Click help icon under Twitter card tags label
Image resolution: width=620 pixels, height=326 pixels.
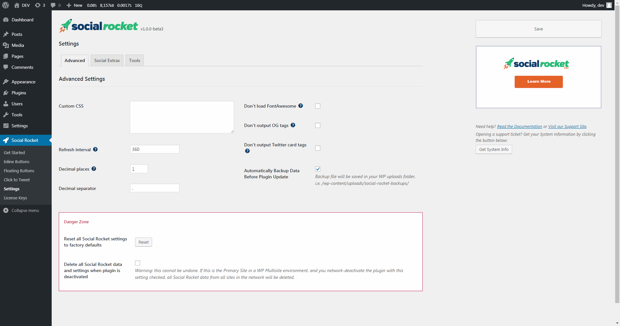tap(247, 151)
